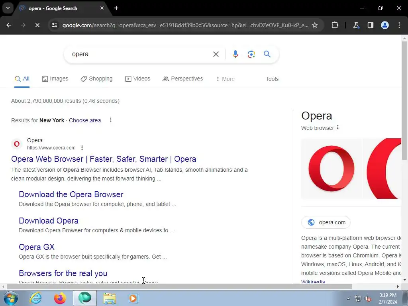Image resolution: width=408 pixels, height=306 pixels.
Task: Open Download the Opera Browser sitelink
Action: [x=71, y=194]
